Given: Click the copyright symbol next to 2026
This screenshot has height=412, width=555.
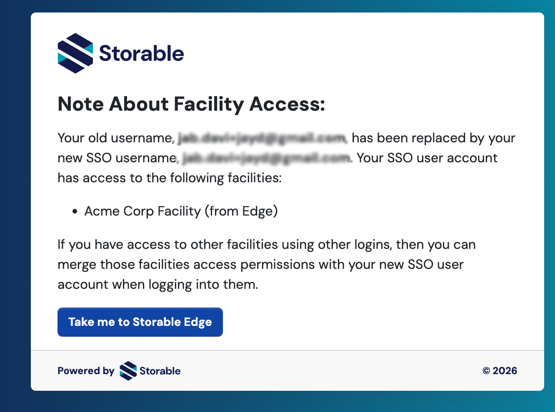Looking at the screenshot, I should coord(486,370).
